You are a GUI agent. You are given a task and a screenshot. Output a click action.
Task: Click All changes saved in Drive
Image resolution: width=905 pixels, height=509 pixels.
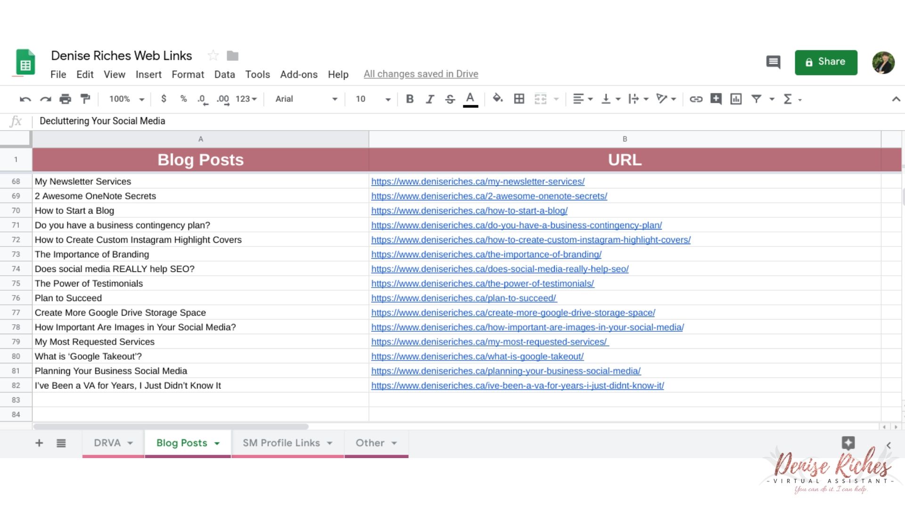click(x=421, y=74)
